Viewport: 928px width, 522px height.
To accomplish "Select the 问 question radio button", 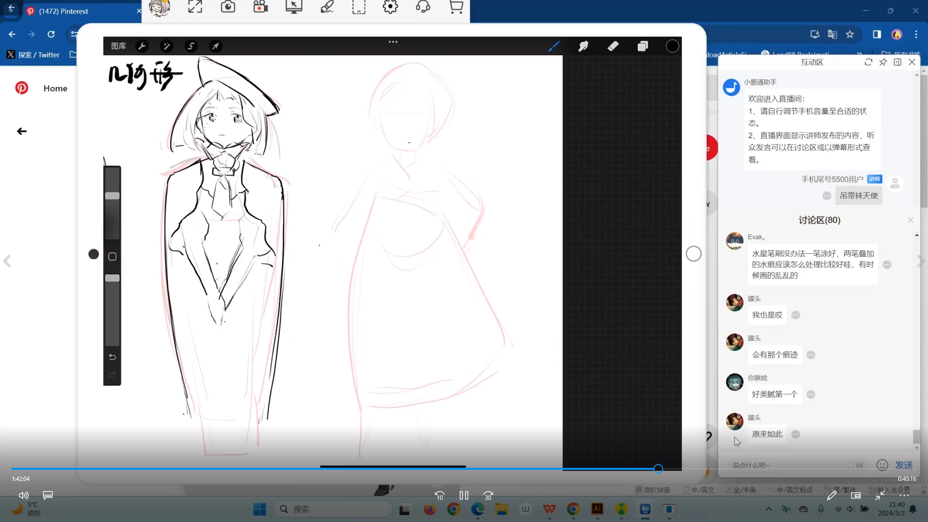I will tap(851, 465).
